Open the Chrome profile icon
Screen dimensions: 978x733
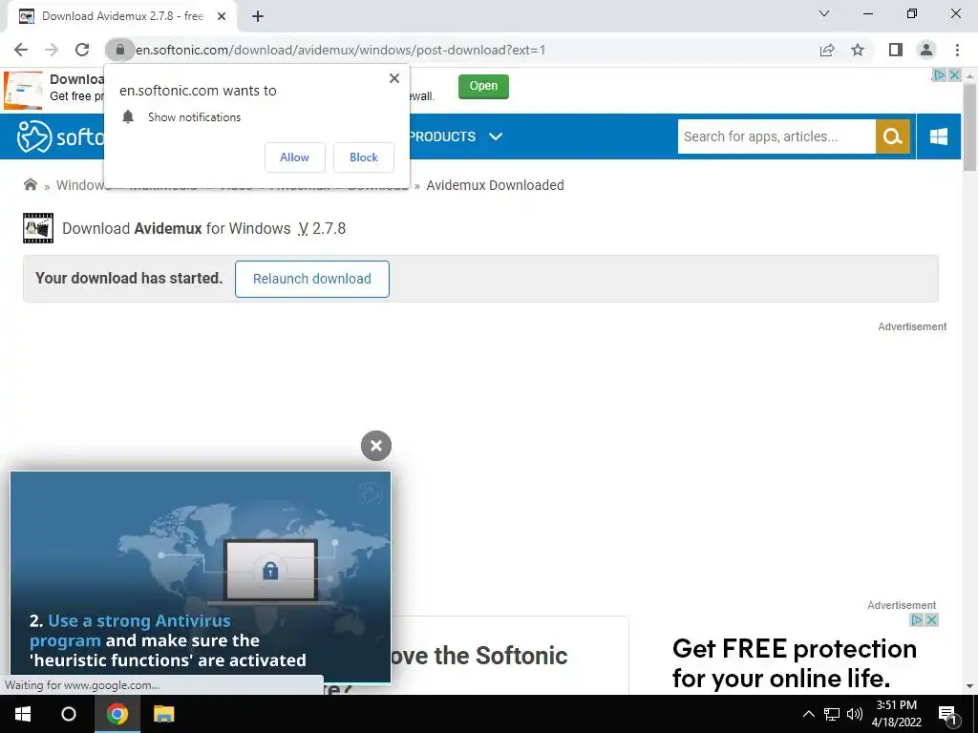pyautogui.click(x=926, y=50)
